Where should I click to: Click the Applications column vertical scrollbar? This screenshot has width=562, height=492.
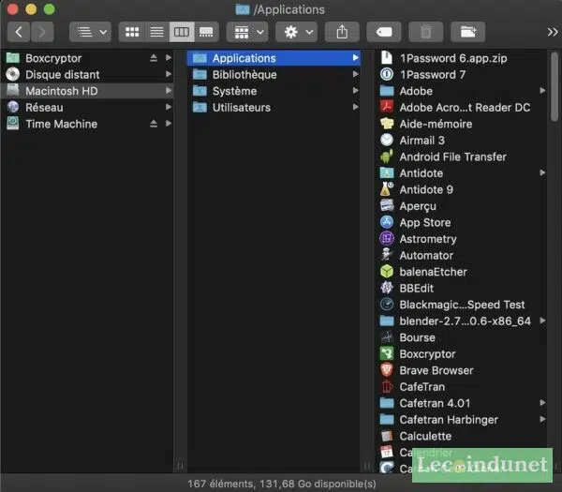(x=555, y=87)
